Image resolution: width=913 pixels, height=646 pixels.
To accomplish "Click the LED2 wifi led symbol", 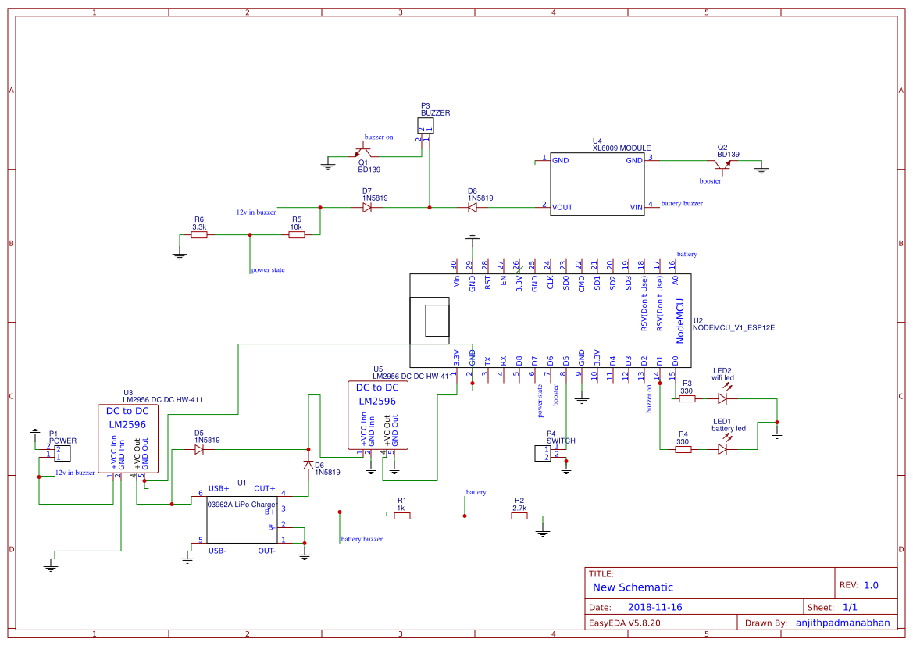I will coord(722,397).
